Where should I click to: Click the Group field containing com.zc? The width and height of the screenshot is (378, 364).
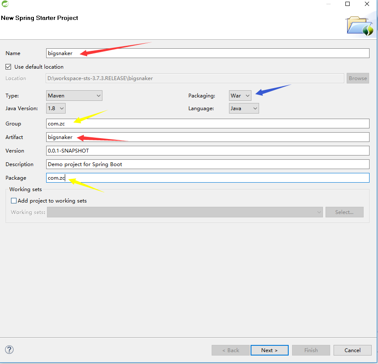coord(207,124)
